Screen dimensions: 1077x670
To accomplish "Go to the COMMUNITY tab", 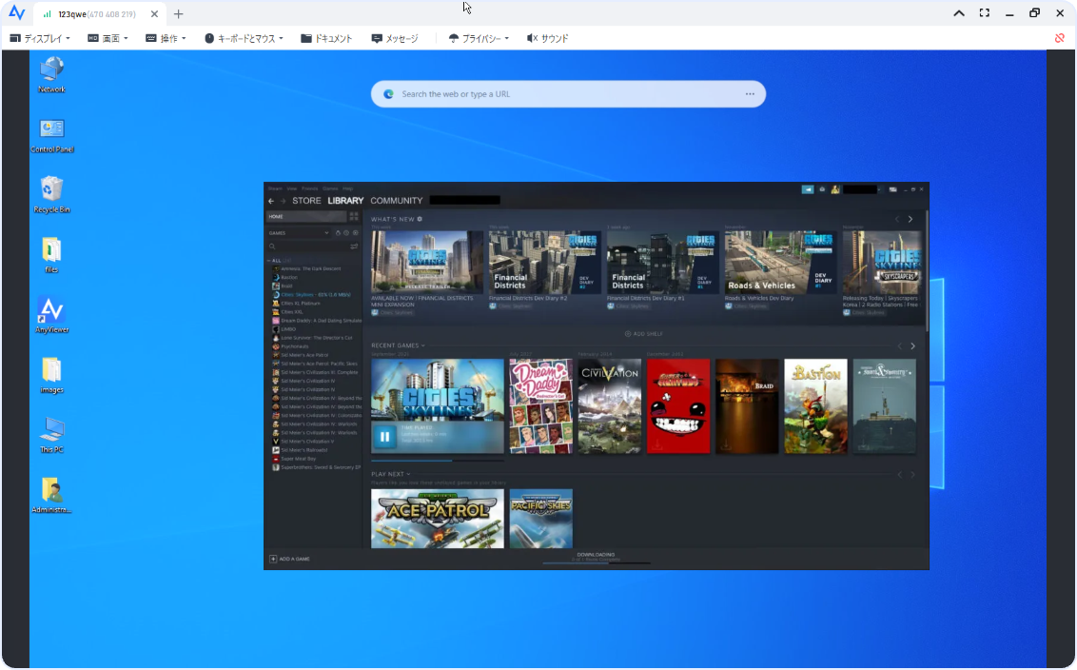I will point(396,201).
